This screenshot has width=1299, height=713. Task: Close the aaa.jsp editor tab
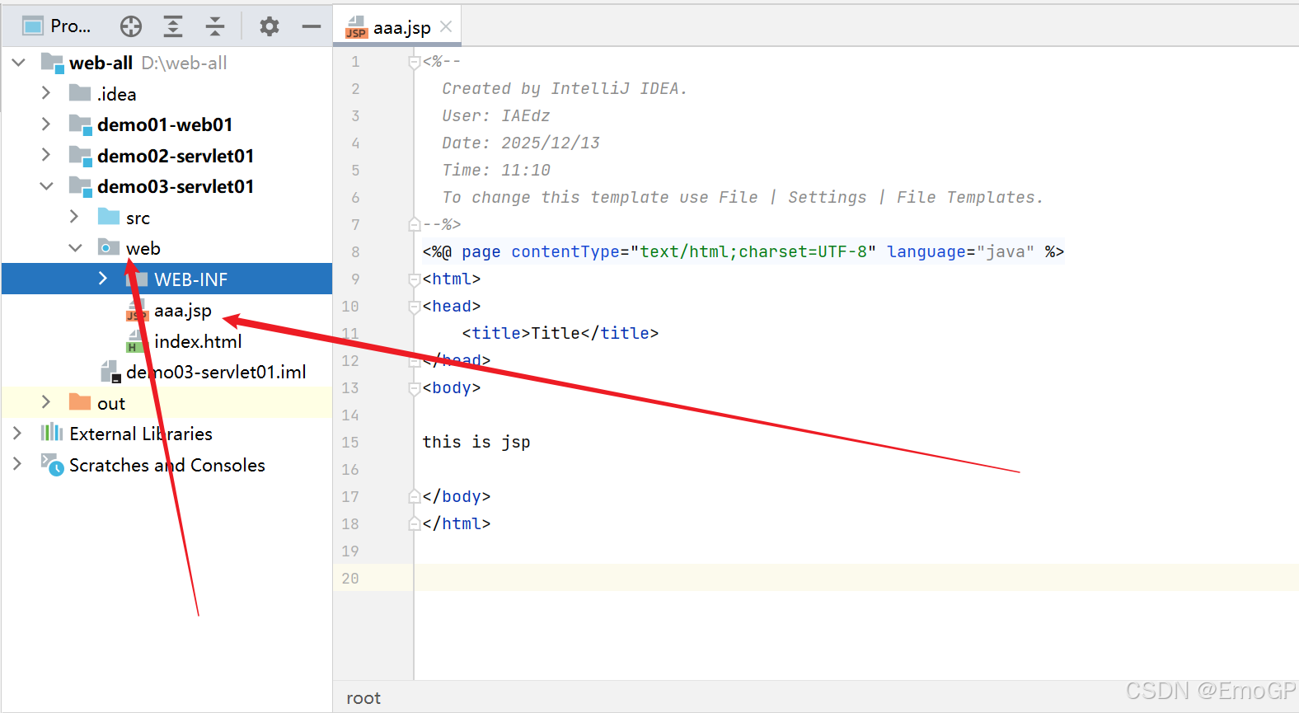[x=446, y=26]
